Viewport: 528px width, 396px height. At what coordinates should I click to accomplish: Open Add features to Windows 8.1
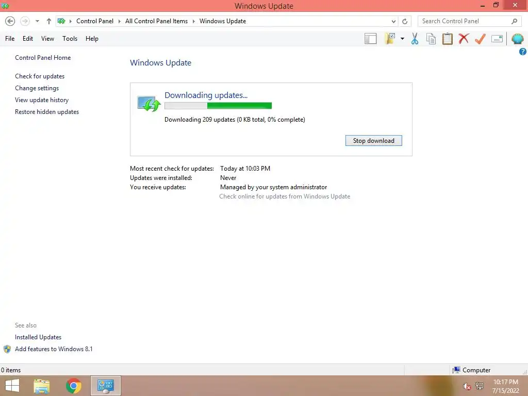[54, 349]
